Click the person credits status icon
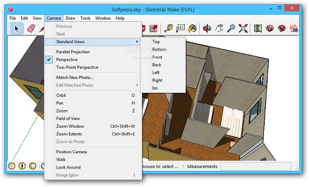Image resolution: width=309 pixels, height=187 pixels. [x=22, y=166]
